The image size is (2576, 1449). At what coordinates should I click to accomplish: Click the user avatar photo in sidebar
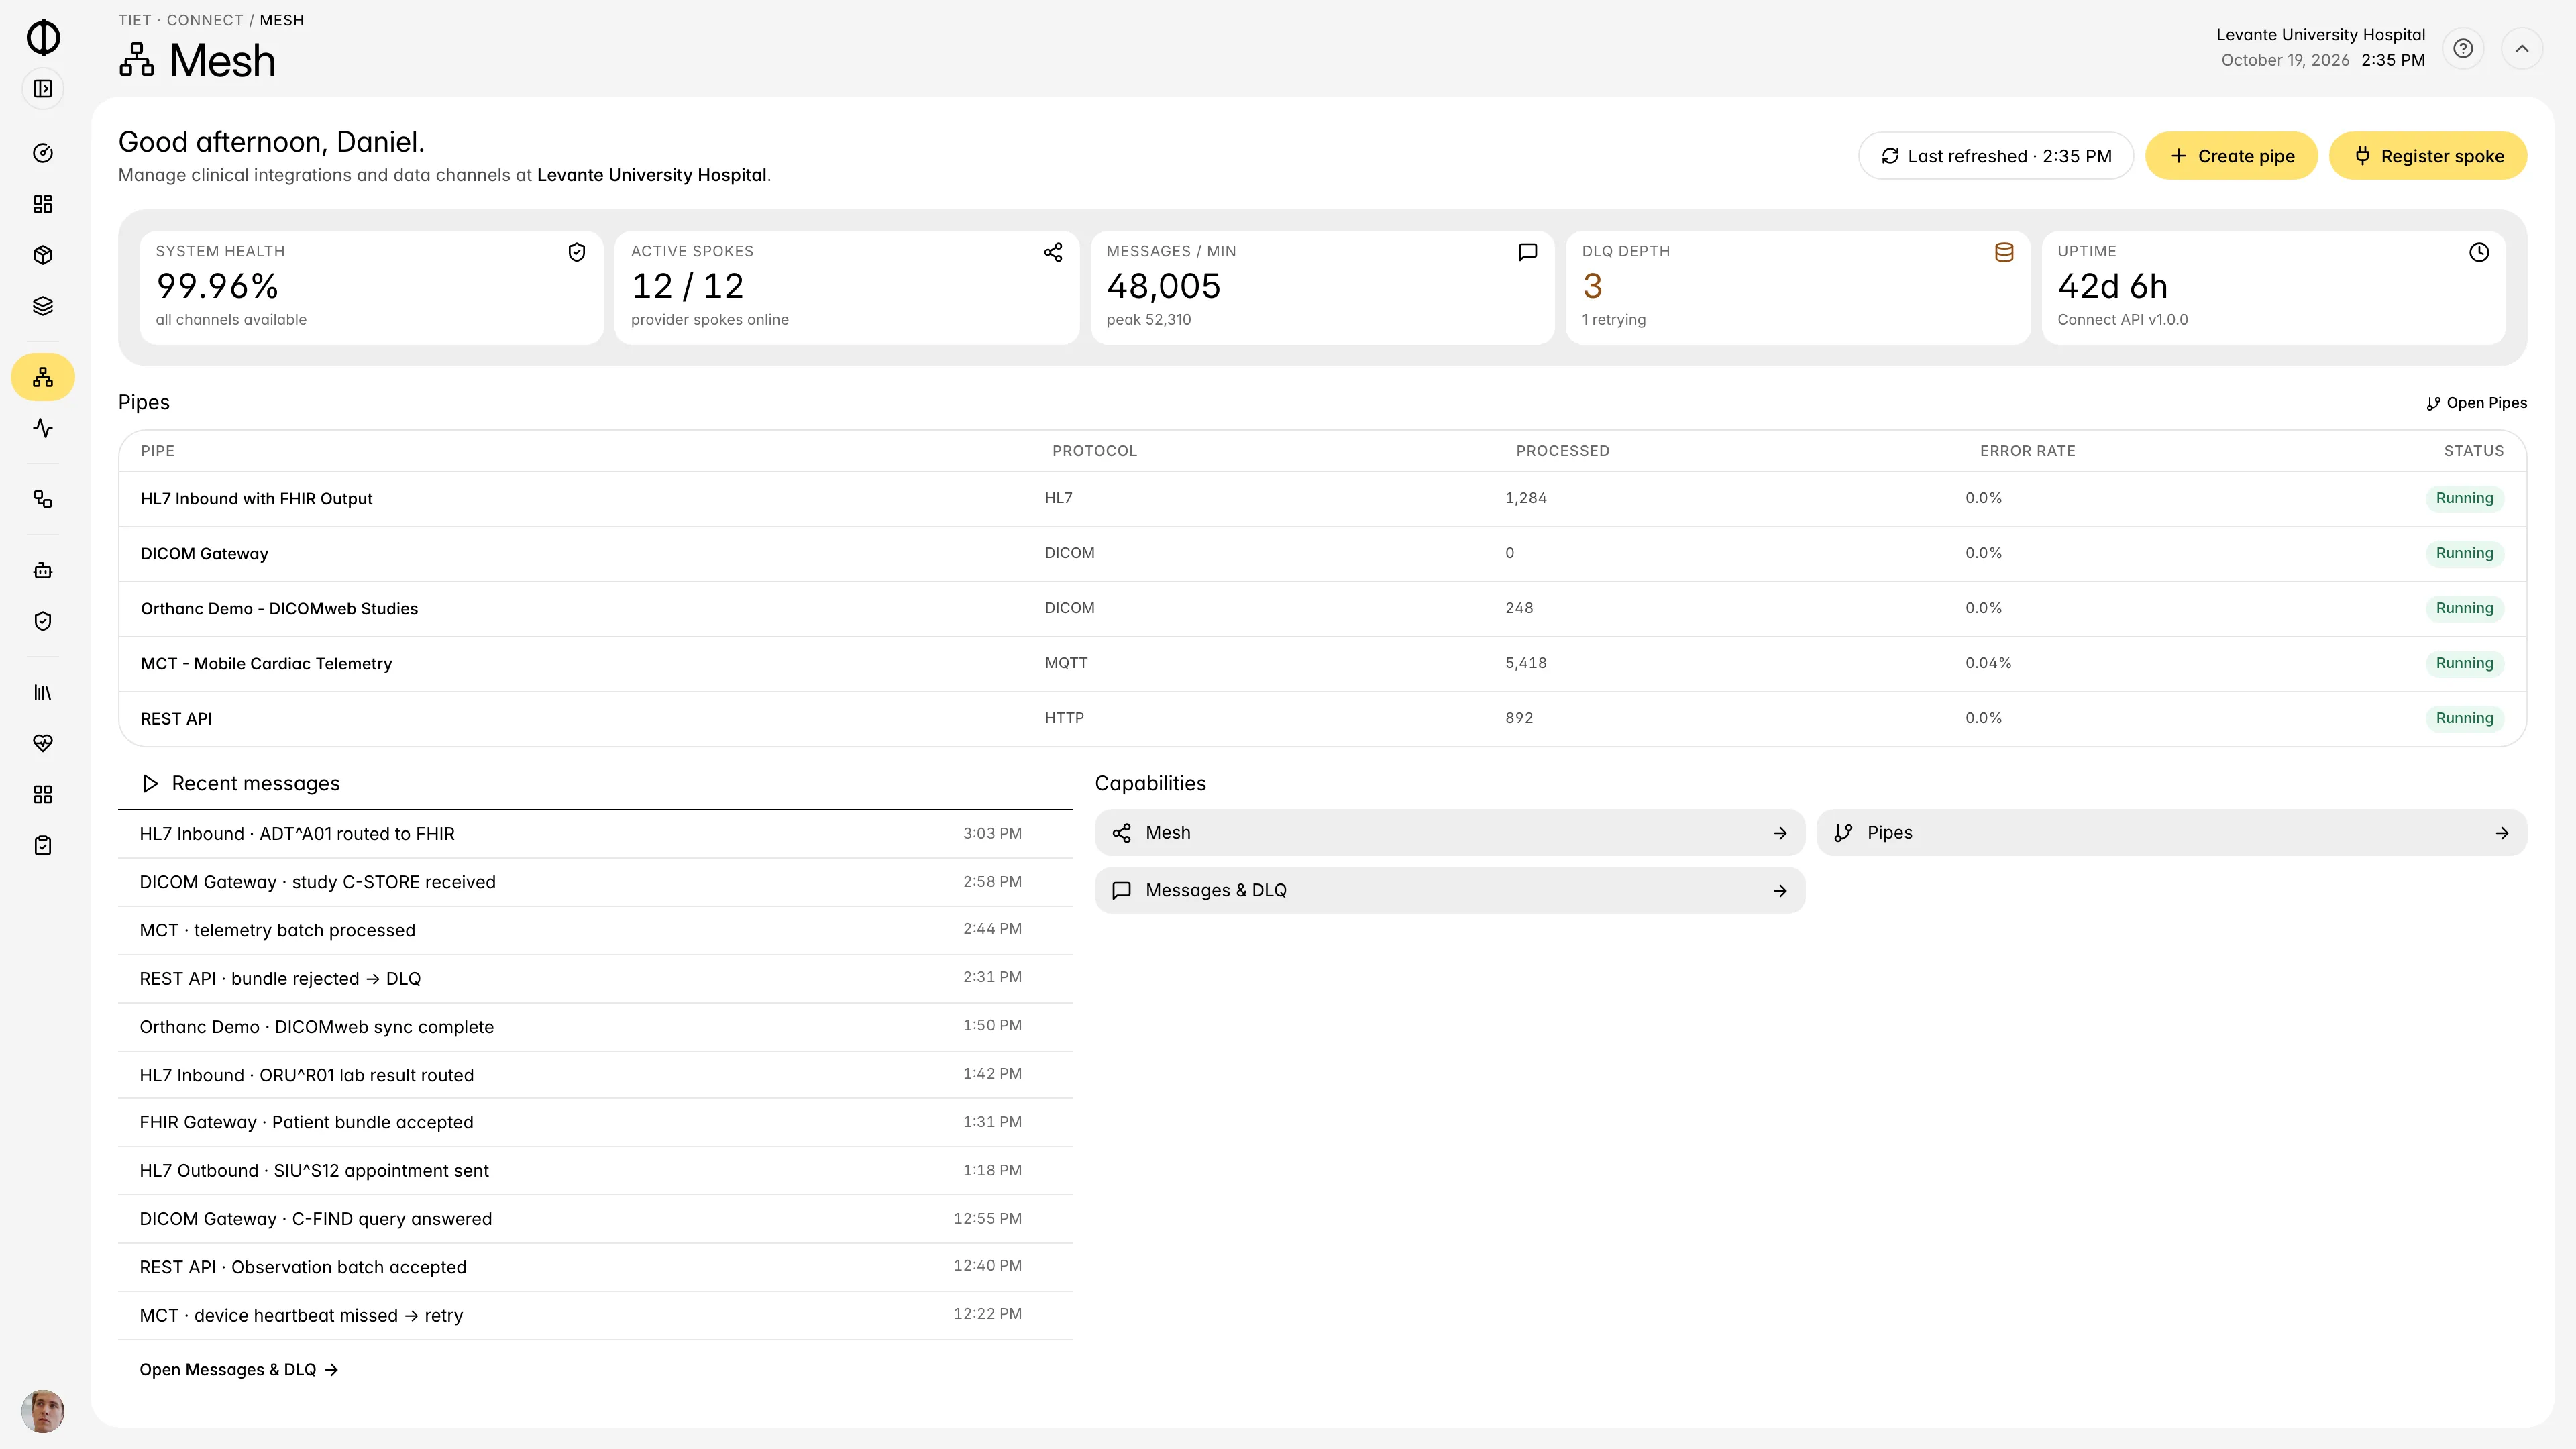point(43,1411)
